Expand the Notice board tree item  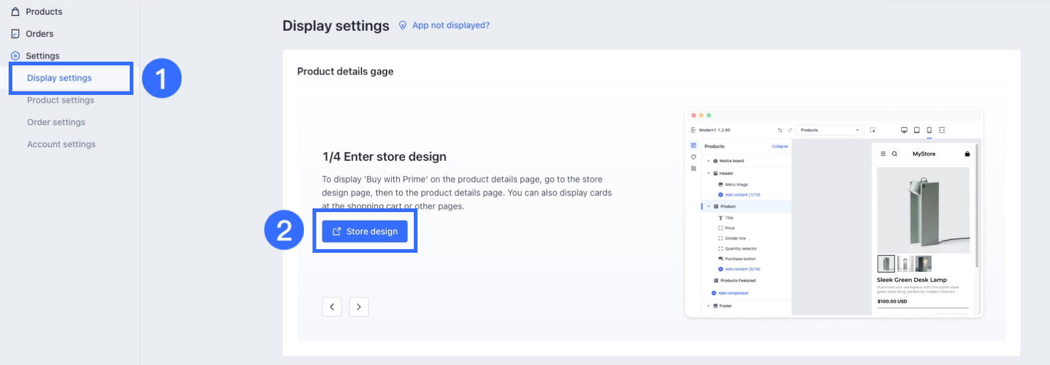coord(708,161)
